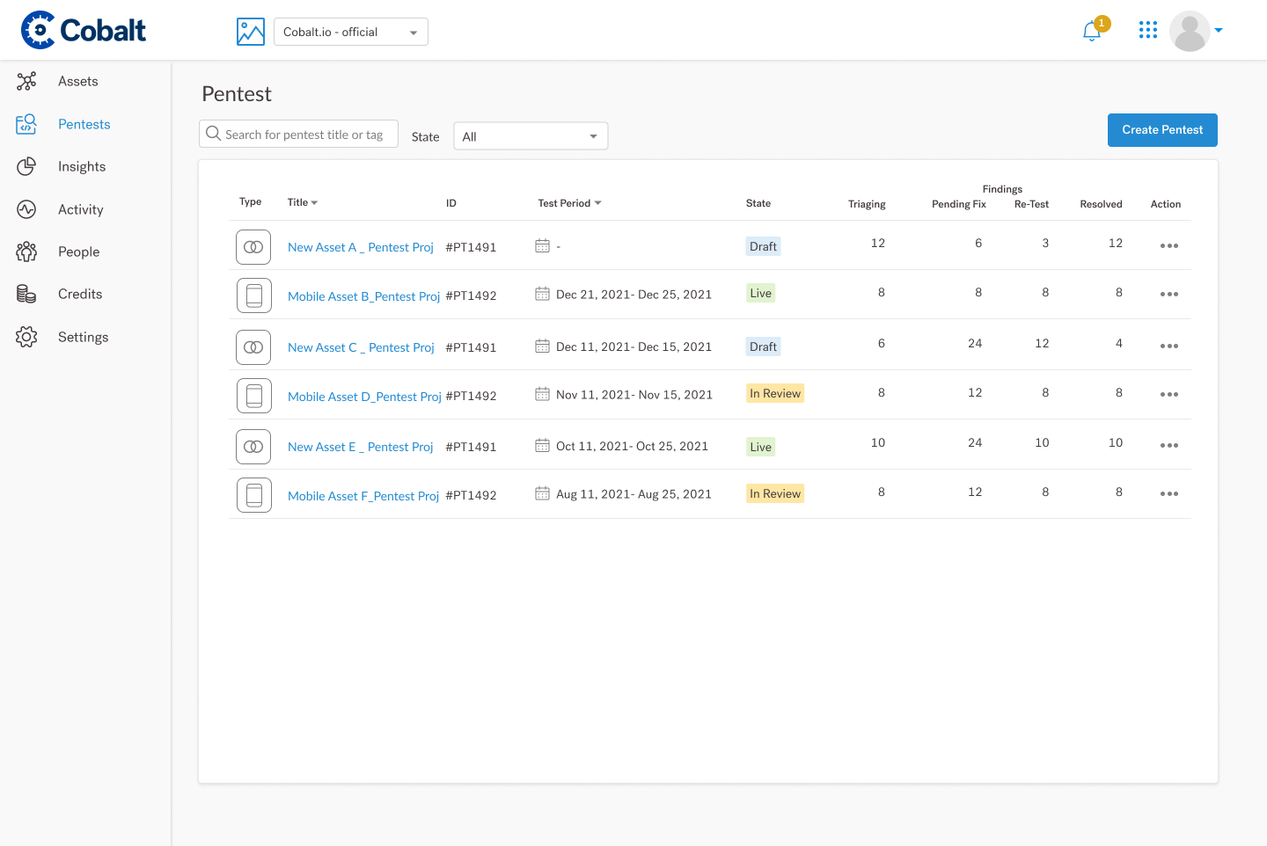Open the Insights pie chart icon

pyautogui.click(x=26, y=166)
